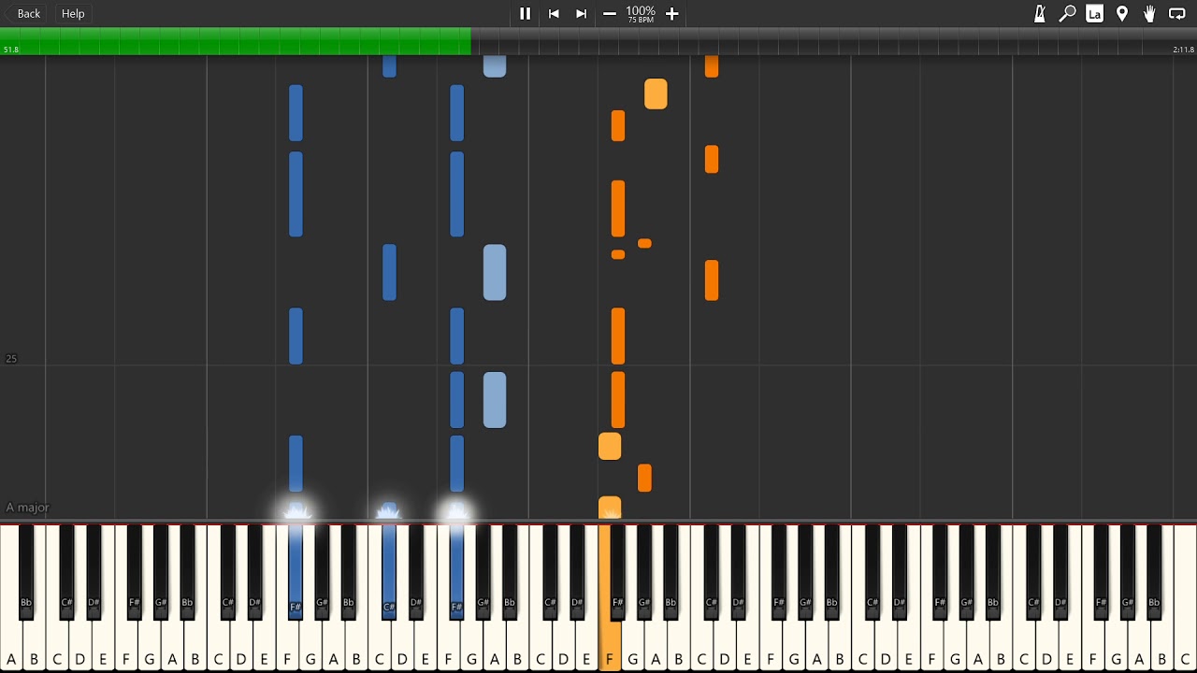The height and width of the screenshot is (673, 1197).
Task: Click the measure number 25 marker
Action: pos(11,359)
